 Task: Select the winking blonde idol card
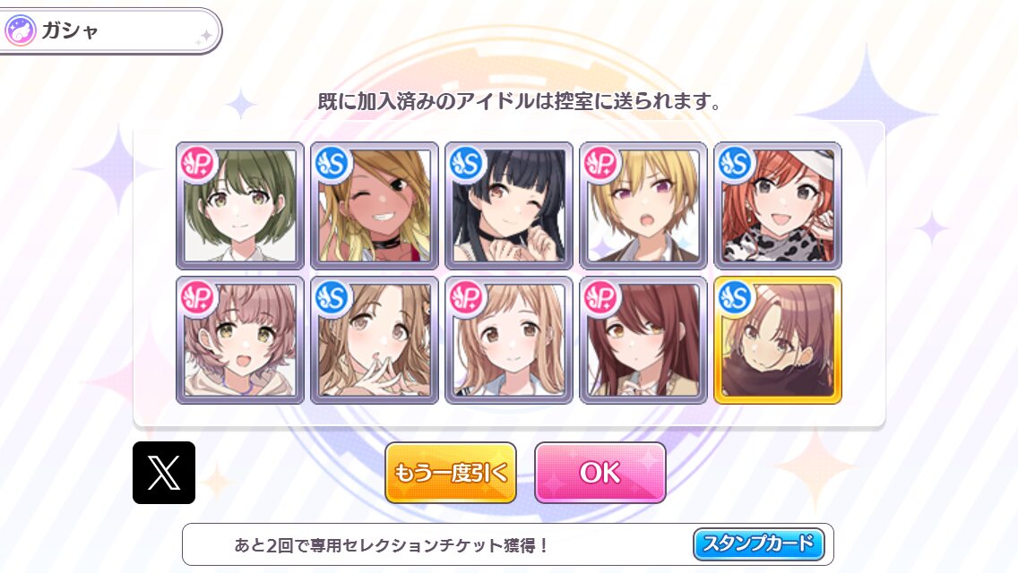[x=375, y=206]
